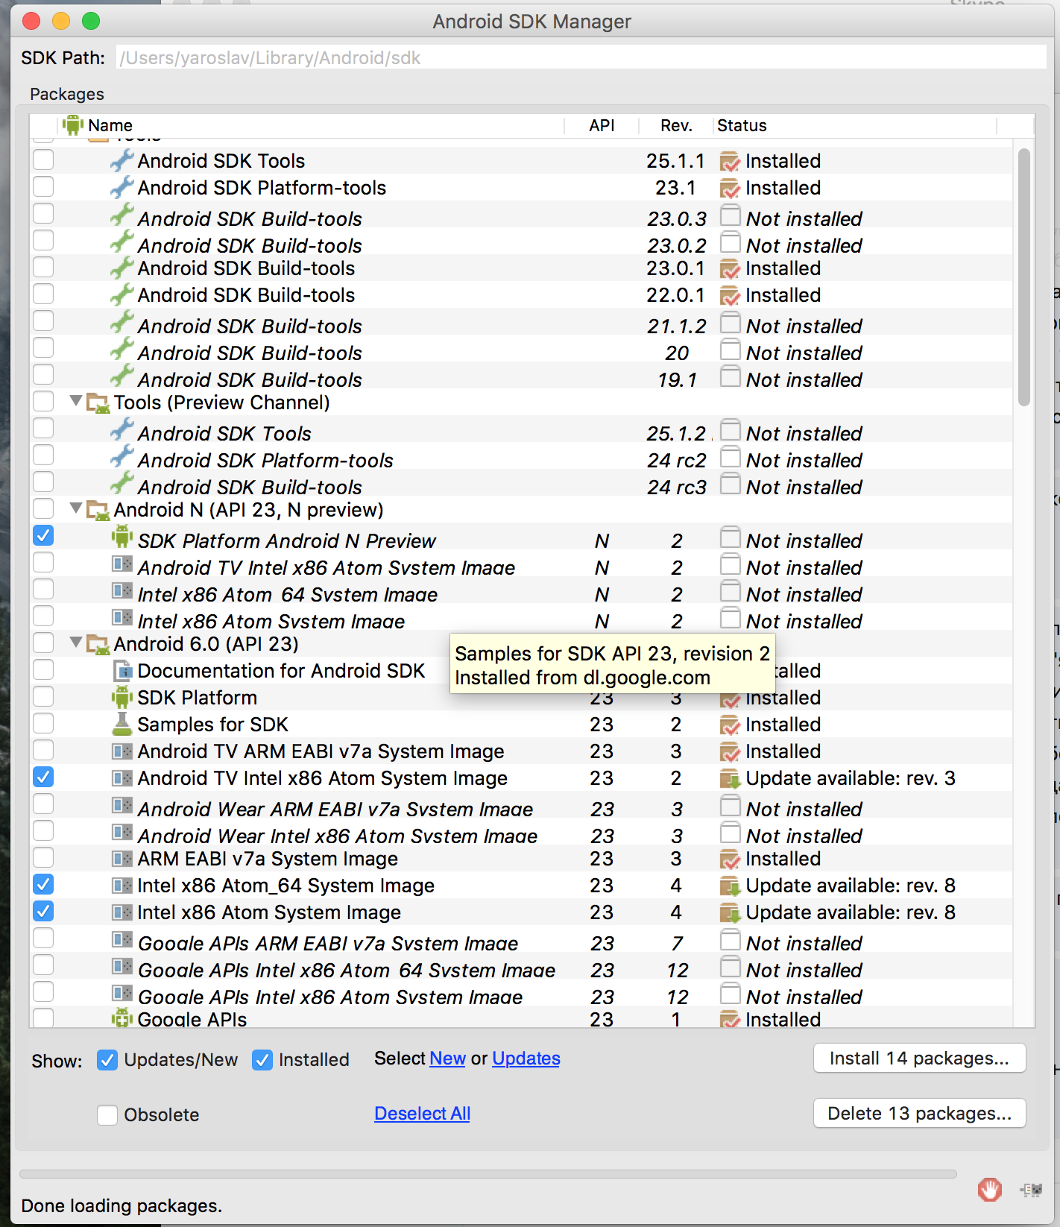Collapse the Tools (Preview Channel) group

point(75,401)
